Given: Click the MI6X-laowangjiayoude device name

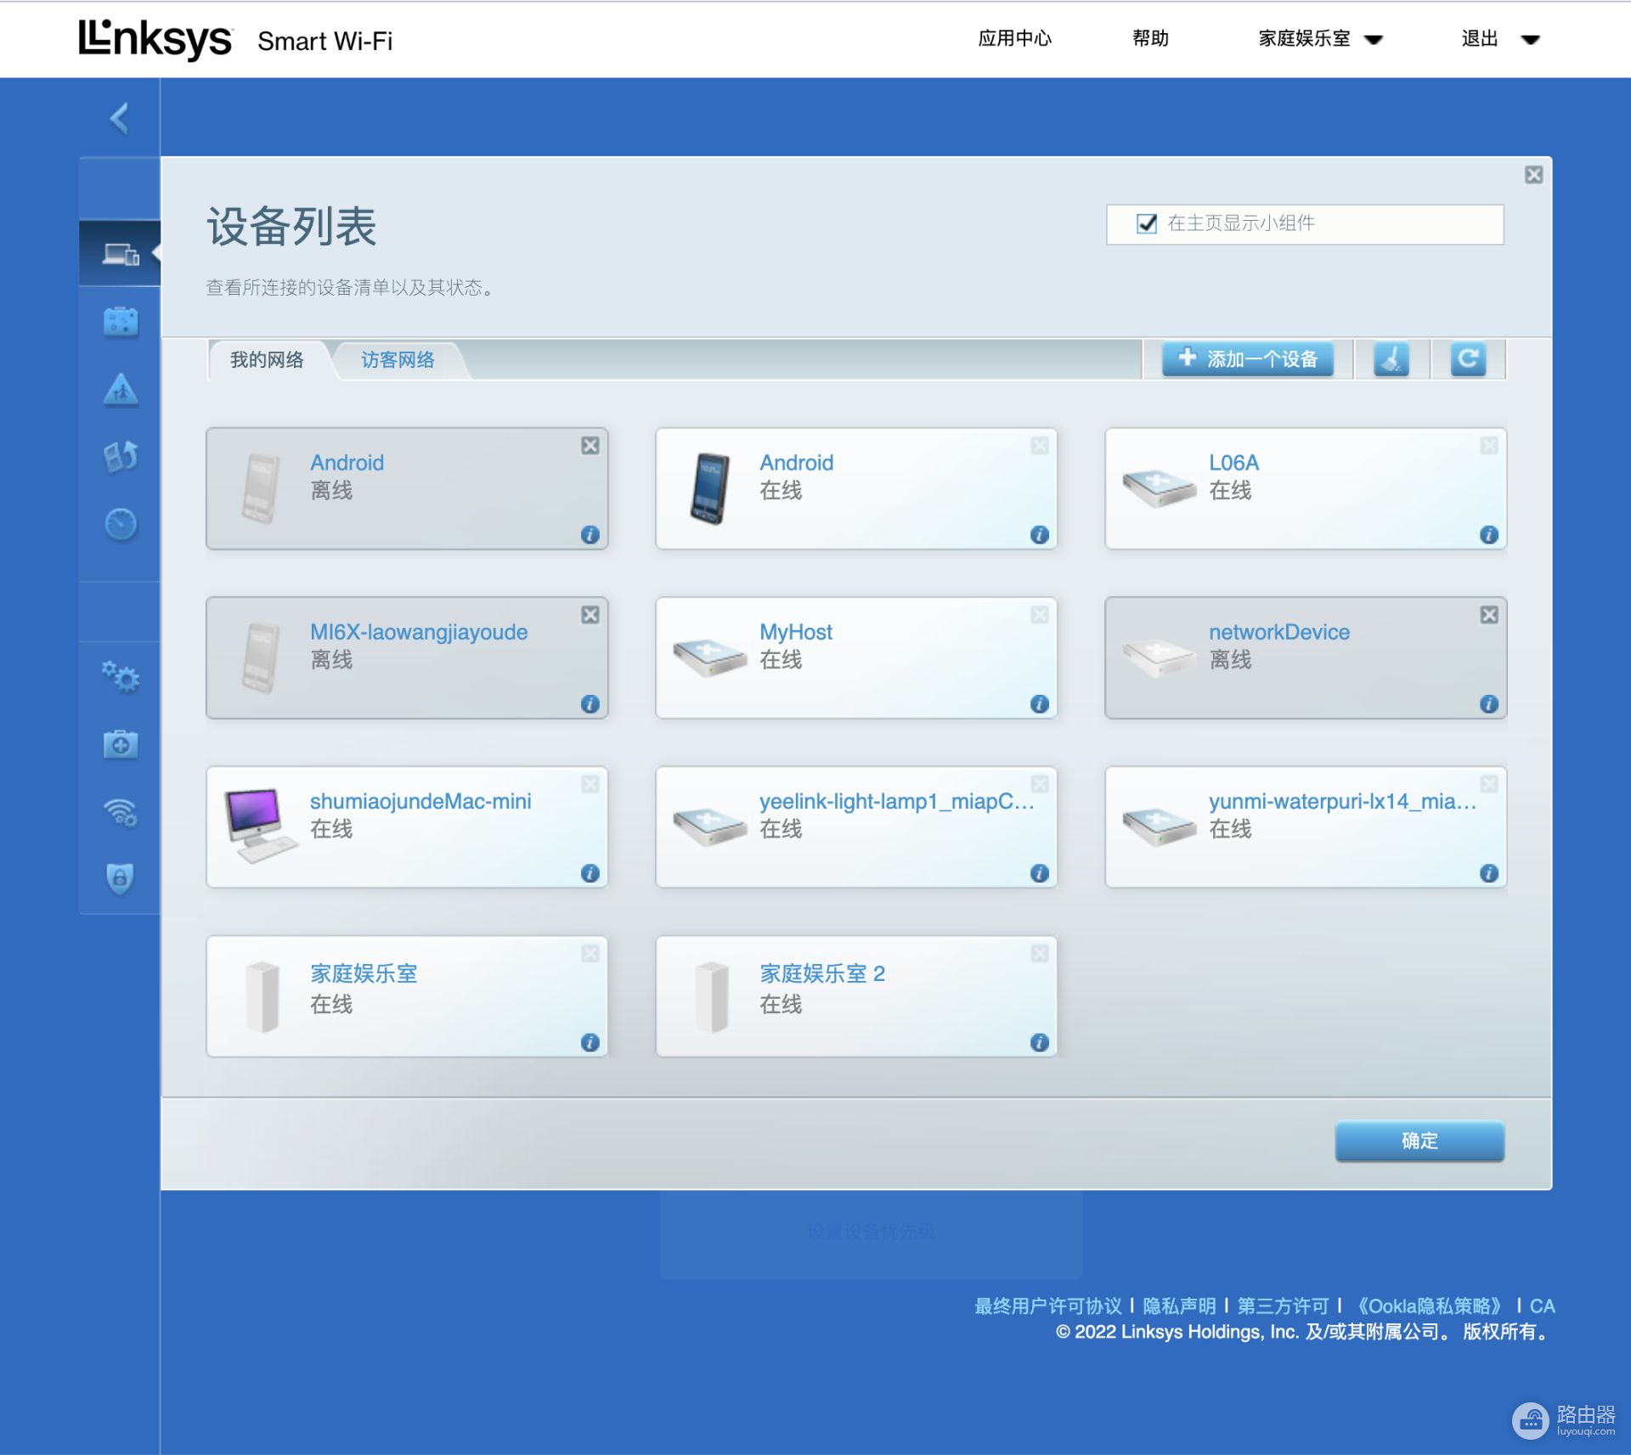Looking at the screenshot, I should [x=419, y=632].
